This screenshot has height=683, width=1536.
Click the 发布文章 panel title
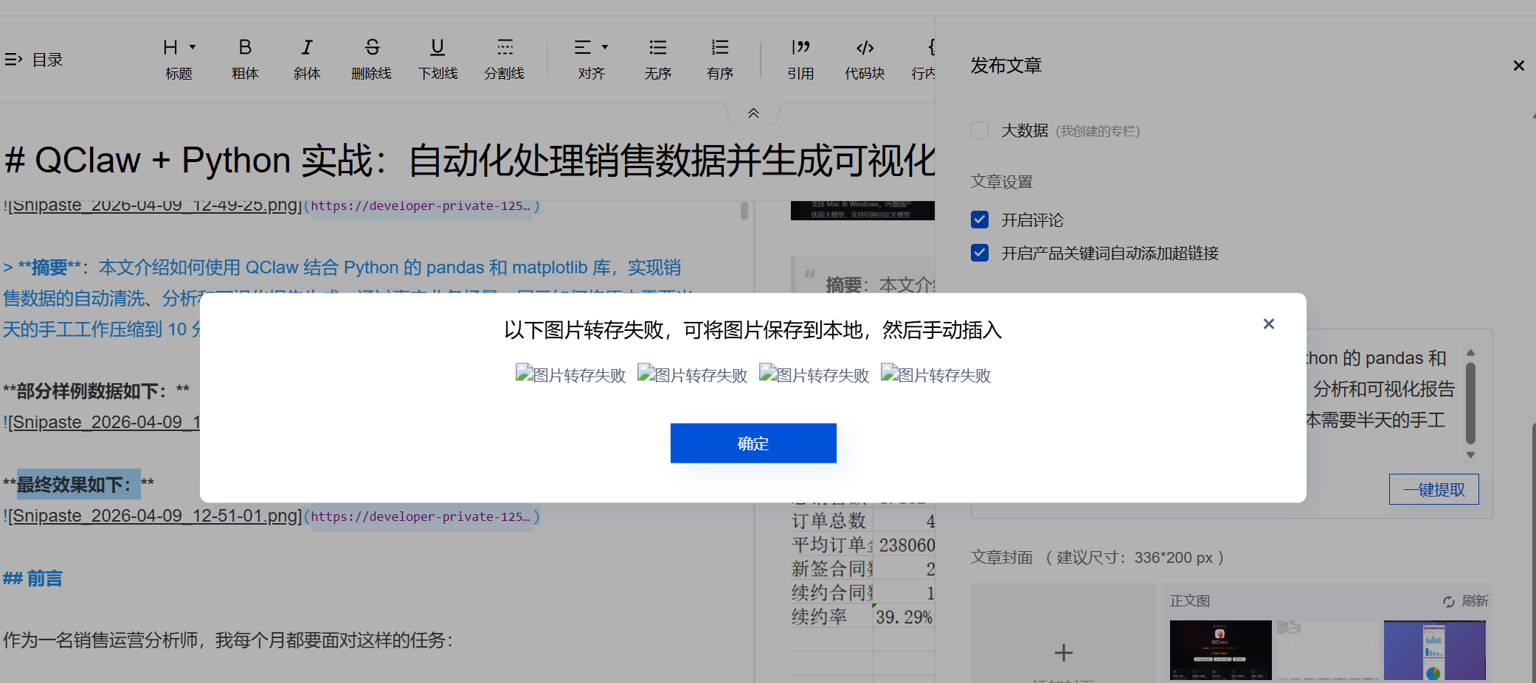click(x=1006, y=66)
